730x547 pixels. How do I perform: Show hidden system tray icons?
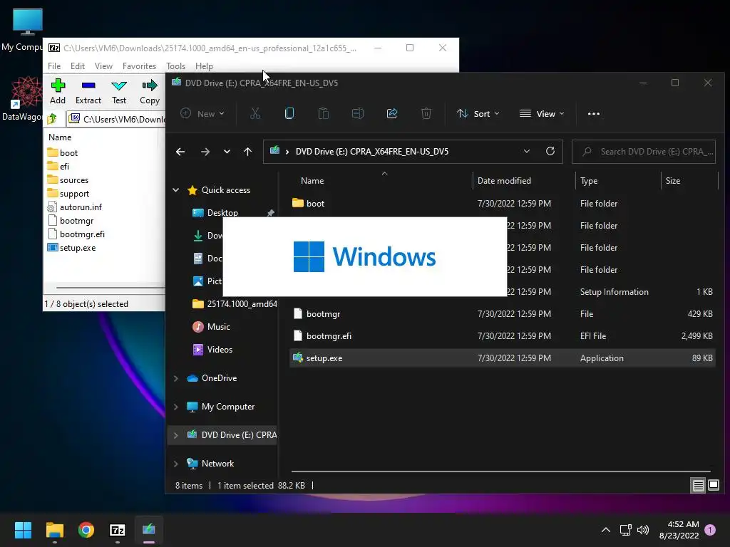tap(606, 530)
